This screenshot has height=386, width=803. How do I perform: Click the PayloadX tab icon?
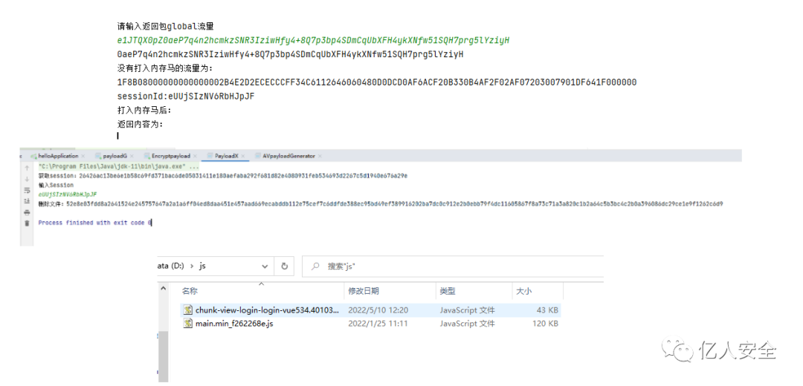tap(210, 156)
